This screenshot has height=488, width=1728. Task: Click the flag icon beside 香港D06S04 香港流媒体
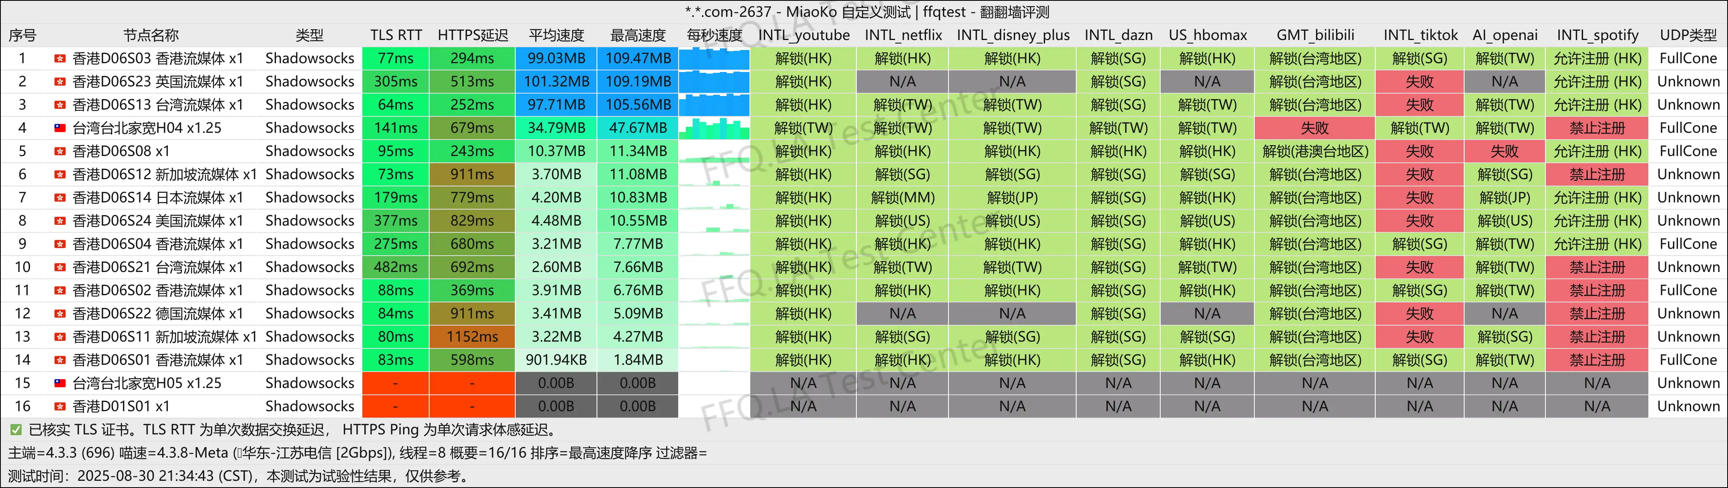point(60,244)
